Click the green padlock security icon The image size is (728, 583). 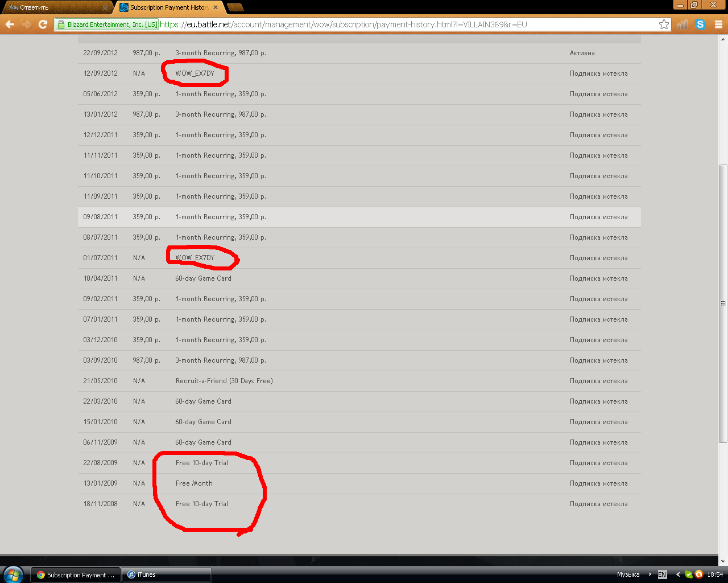61,24
